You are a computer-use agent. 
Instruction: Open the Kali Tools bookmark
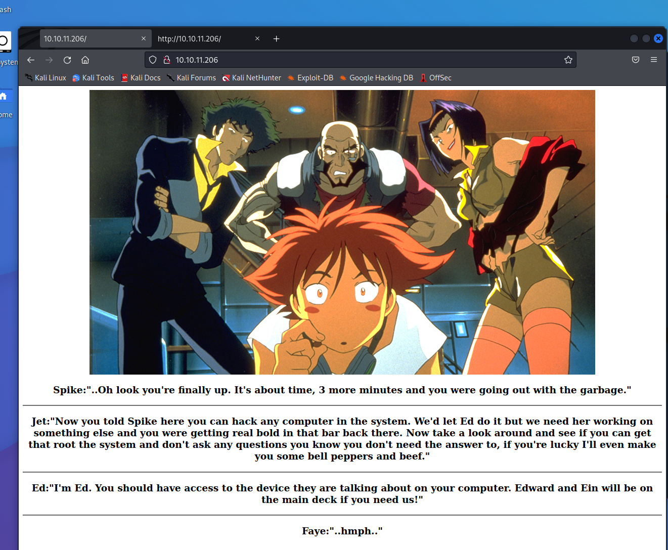coord(93,78)
